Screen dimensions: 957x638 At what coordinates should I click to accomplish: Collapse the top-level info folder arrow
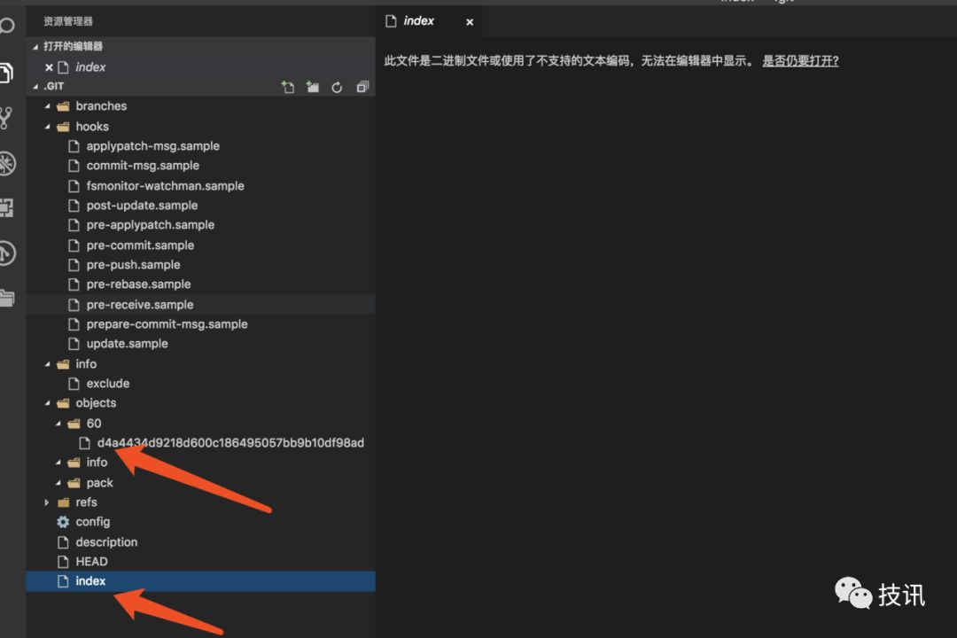pyautogui.click(x=48, y=364)
